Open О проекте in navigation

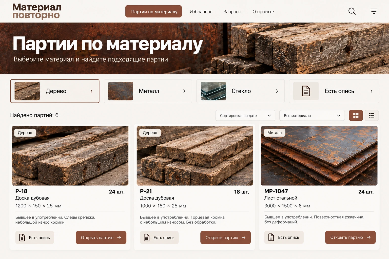pos(263,12)
